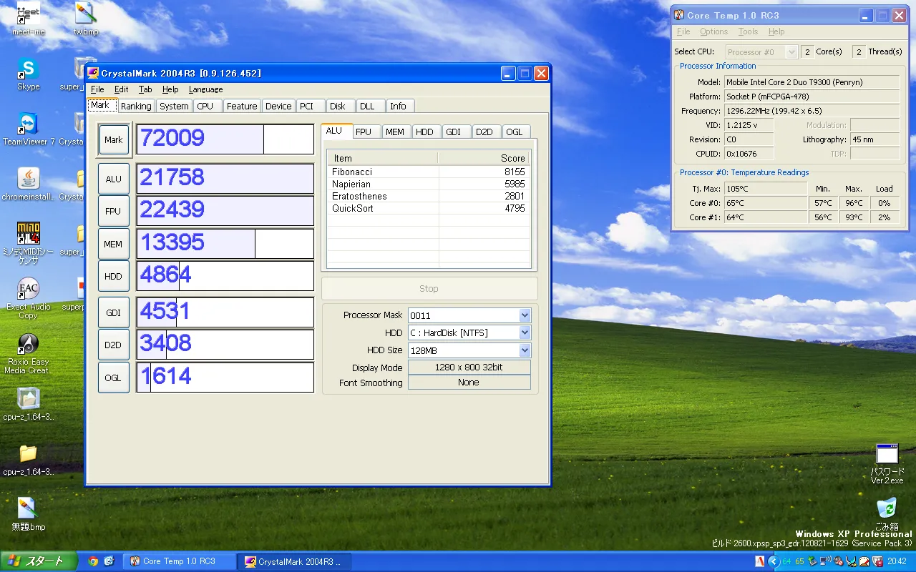This screenshot has width=916, height=572.
Task: Click the Mark button to run all benchmarks
Action: pyautogui.click(x=113, y=140)
